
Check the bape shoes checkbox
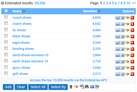click(6, 42)
